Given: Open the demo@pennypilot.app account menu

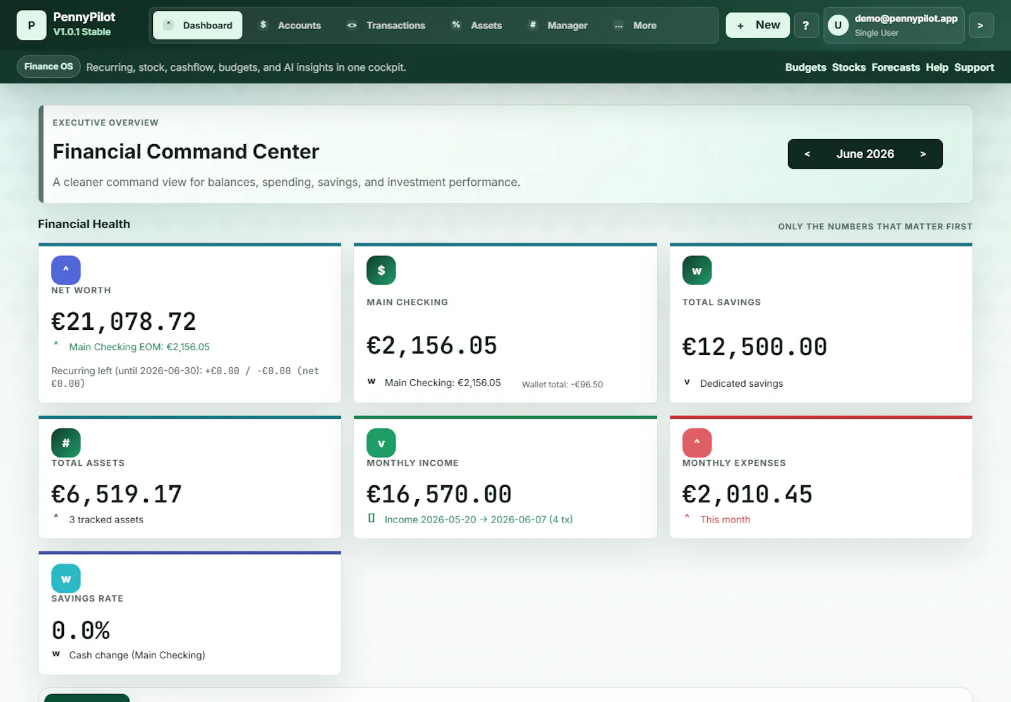Looking at the screenshot, I should [x=894, y=25].
